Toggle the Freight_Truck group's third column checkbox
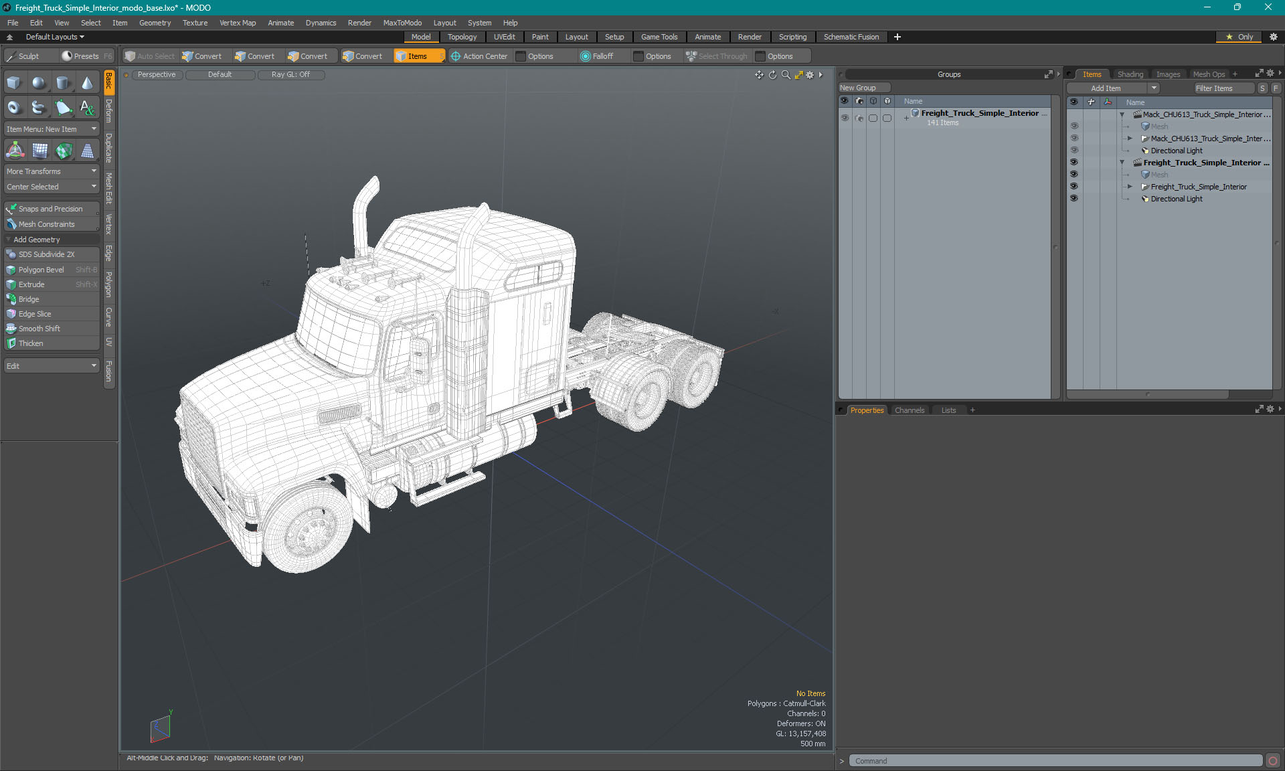 point(873,118)
